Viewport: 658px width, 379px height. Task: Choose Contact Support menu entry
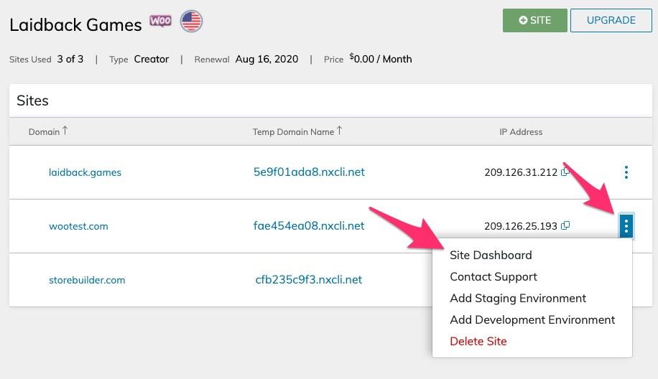pyautogui.click(x=493, y=276)
